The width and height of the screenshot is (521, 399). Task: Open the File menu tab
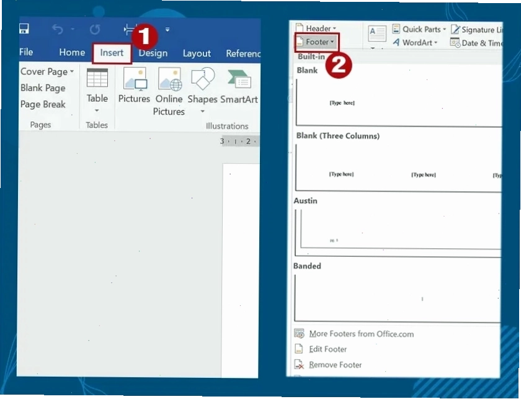pos(26,52)
